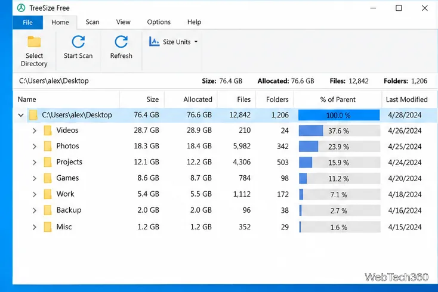Expand the Work folder
Screen dimensions: 438x292
click(35, 194)
